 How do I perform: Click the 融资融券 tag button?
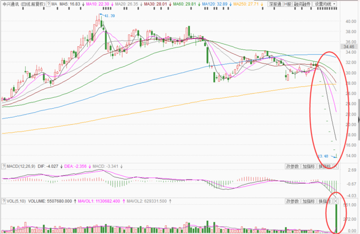pos(302,4)
